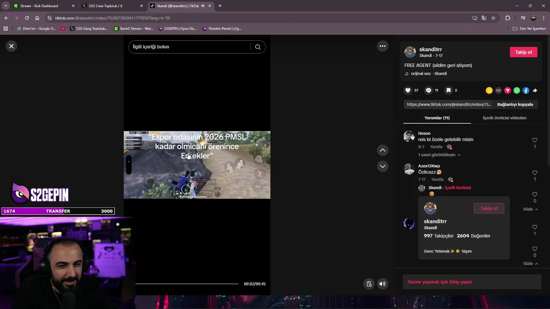This screenshot has width=550, height=309.
Task: Like Azex13Kwp's comment with heart
Action: [535, 173]
